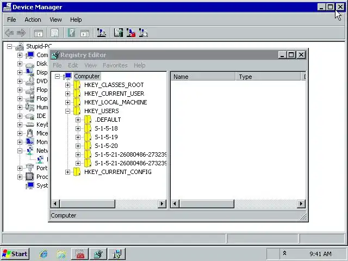This screenshot has height=261, width=348.
Task: Click the clock showing 9:41 AM
Action: tap(320, 254)
